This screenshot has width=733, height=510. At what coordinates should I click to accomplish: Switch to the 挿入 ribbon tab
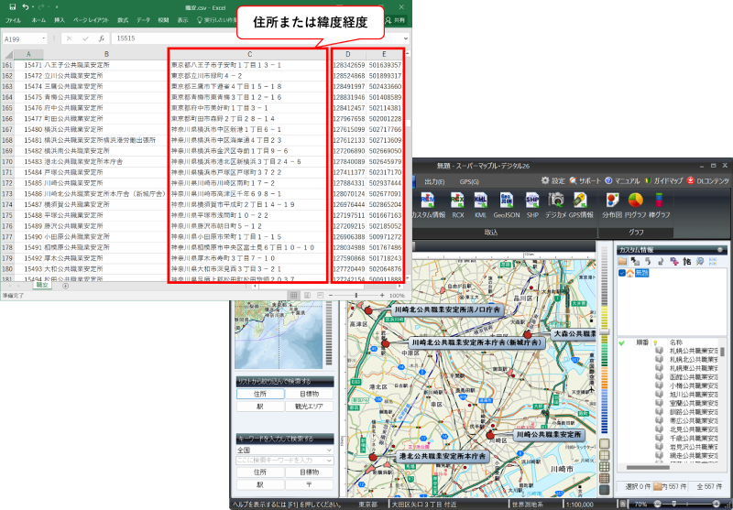pyautogui.click(x=60, y=20)
